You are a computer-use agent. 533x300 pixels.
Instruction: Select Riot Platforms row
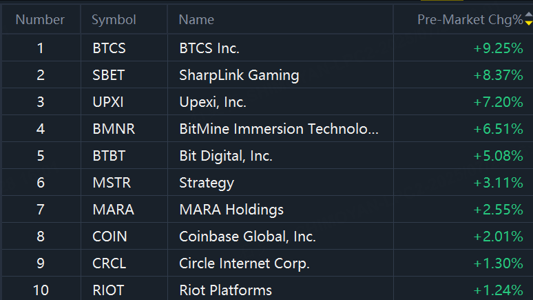(266, 290)
